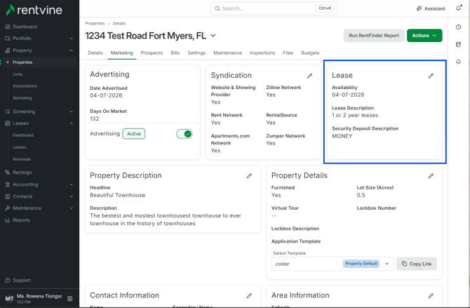This screenshot has width=470, height=308.
Task: Open Renewals in sidebar
Action: [22, 159]
